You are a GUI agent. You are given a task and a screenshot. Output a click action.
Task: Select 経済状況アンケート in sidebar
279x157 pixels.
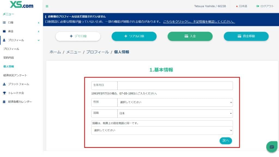point(15,75)
